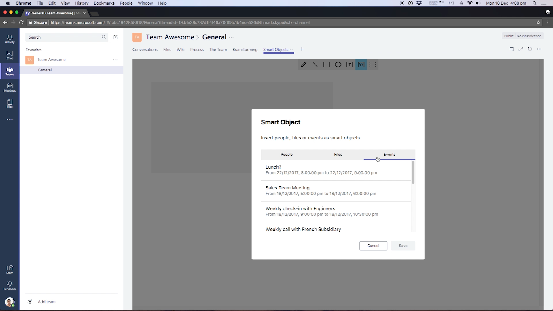Select the rectangle shape tool

[x=326, y=65]
